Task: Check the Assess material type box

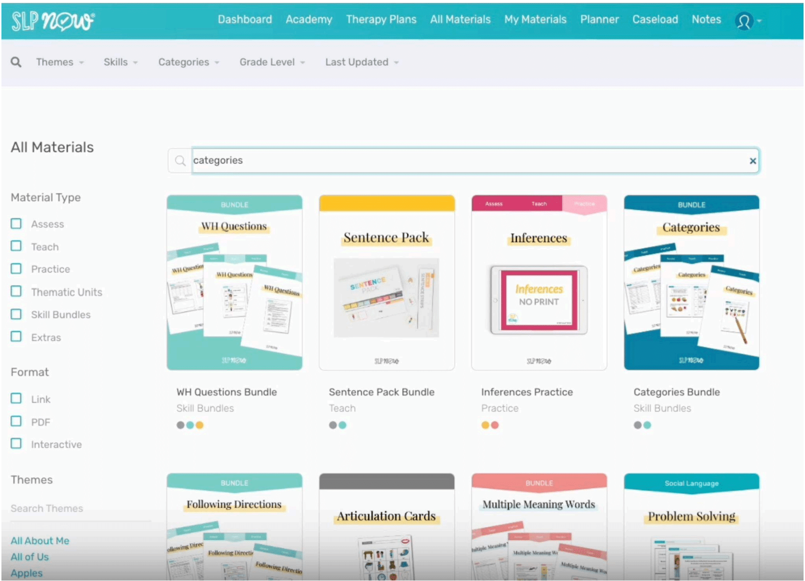Action: (x=16, y=223)
